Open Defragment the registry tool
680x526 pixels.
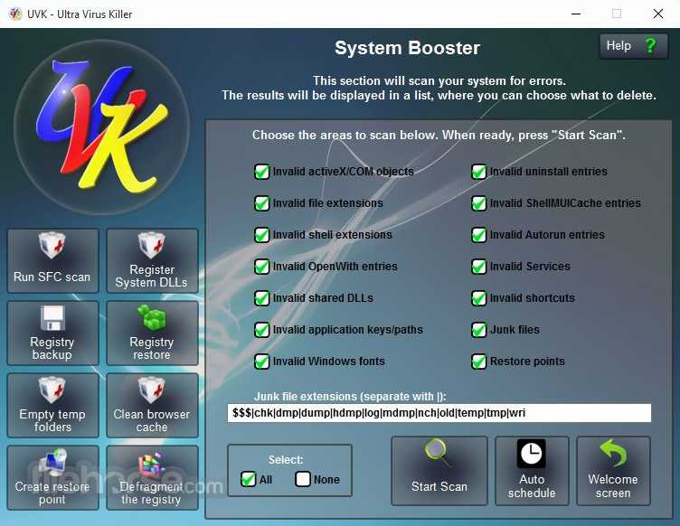click(x=152, y=477)
